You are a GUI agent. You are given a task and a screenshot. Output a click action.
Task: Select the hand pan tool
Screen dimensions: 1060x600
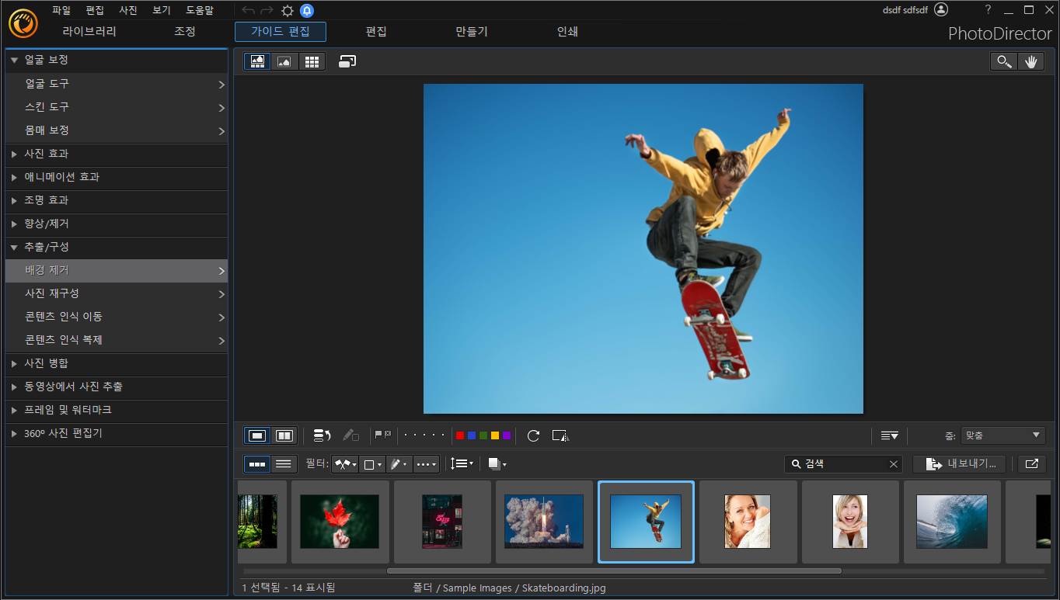(1030, 61)
